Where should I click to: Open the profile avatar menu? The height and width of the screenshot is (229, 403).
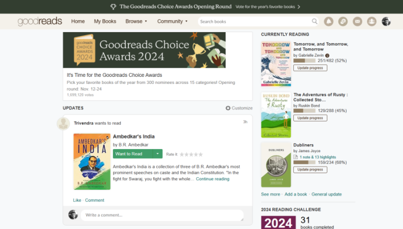pyautogui.click(x=386, y=22)
